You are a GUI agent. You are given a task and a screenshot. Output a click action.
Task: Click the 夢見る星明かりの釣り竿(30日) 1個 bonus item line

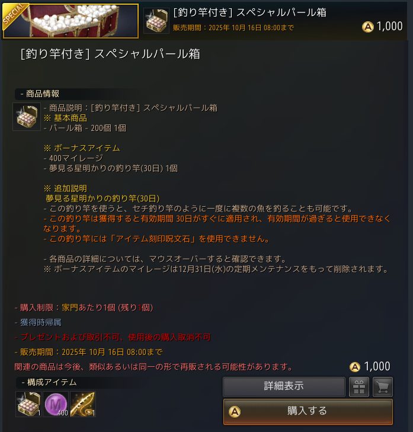tap(111, 168)
